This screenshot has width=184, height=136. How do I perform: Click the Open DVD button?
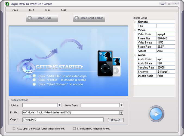[42, 18]
